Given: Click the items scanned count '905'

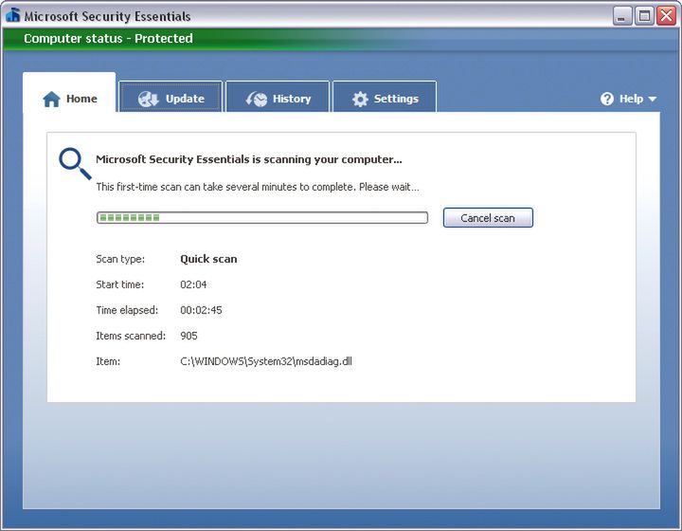Looking at the screenshot, I should coord(188,336).
